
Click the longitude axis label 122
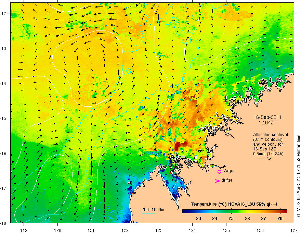pos(125,230)
